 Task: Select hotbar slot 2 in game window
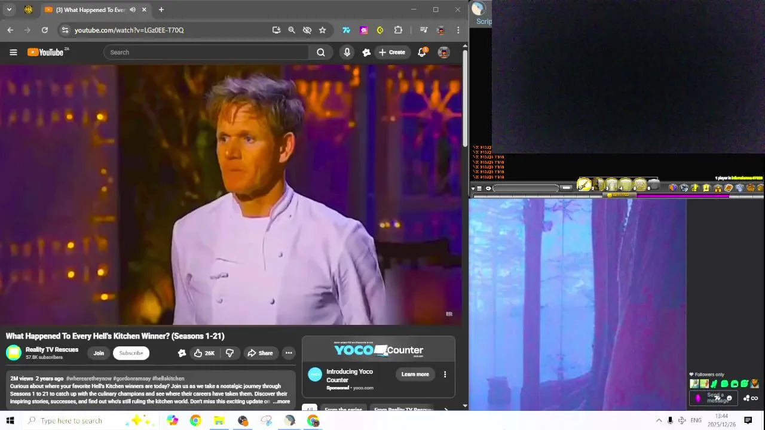pos(598,185)
